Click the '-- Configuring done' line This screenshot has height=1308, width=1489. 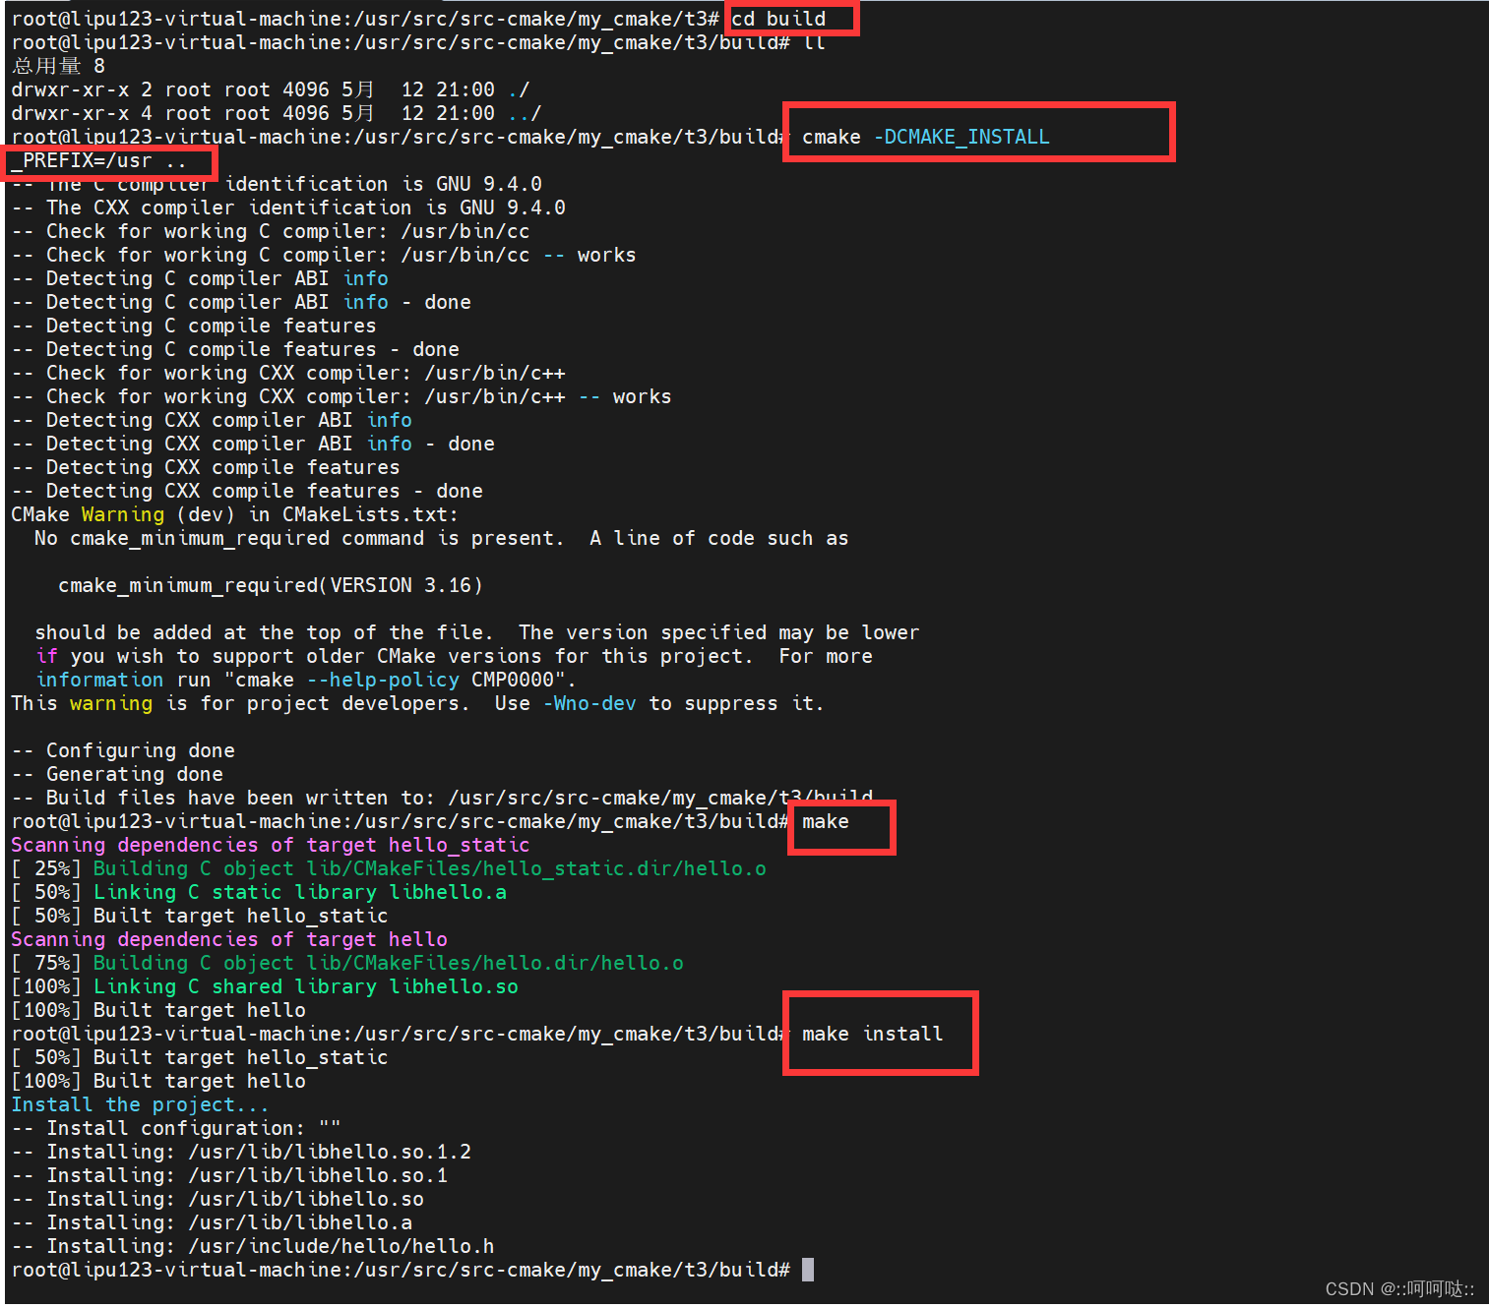pyautogui.click(x=123, y=750)
